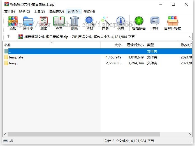Sort by 大小 column header
Image resolution: width=195 pixels, height=146 pixels.
pos(112,45)
